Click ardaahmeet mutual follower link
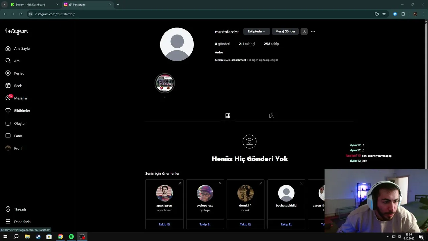 click(x=239, y=60)
